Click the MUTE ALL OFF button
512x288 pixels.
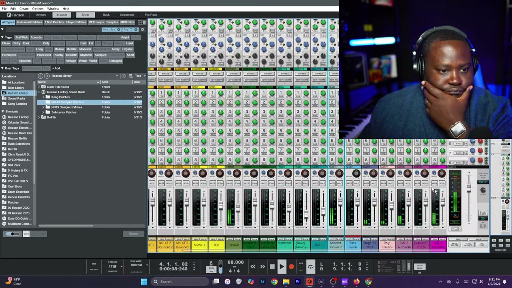454,244
